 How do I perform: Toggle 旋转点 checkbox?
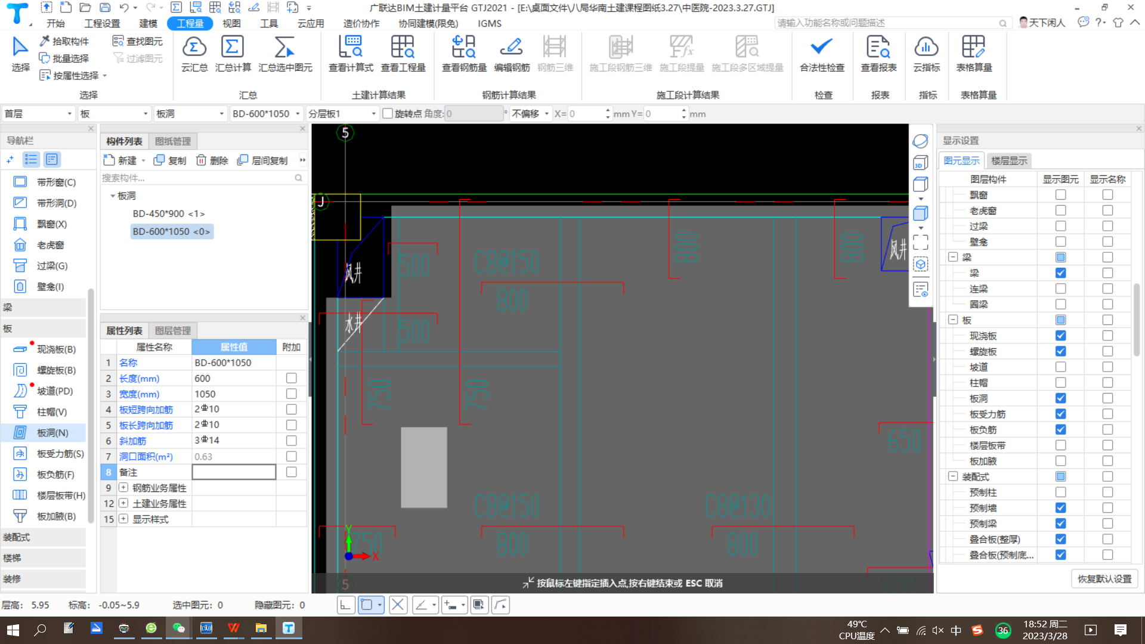tap(388, 113)
